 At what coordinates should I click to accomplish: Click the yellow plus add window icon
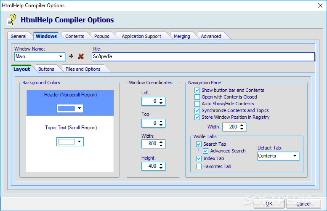[x=71, y=56]
